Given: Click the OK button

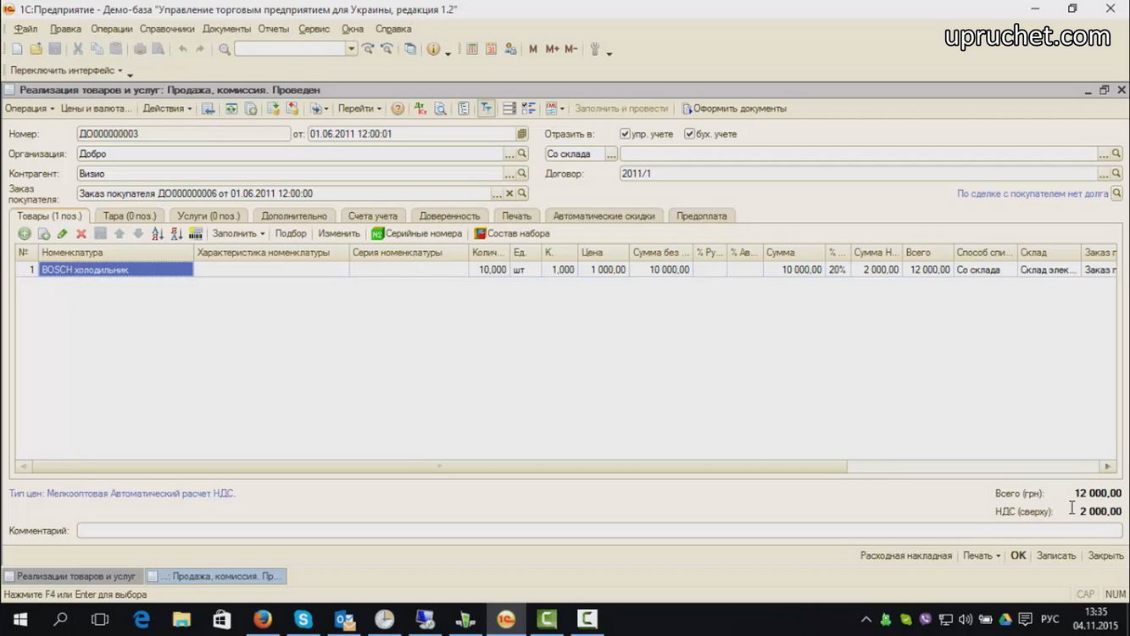Looking at the screenshot, I should 1018,555.
